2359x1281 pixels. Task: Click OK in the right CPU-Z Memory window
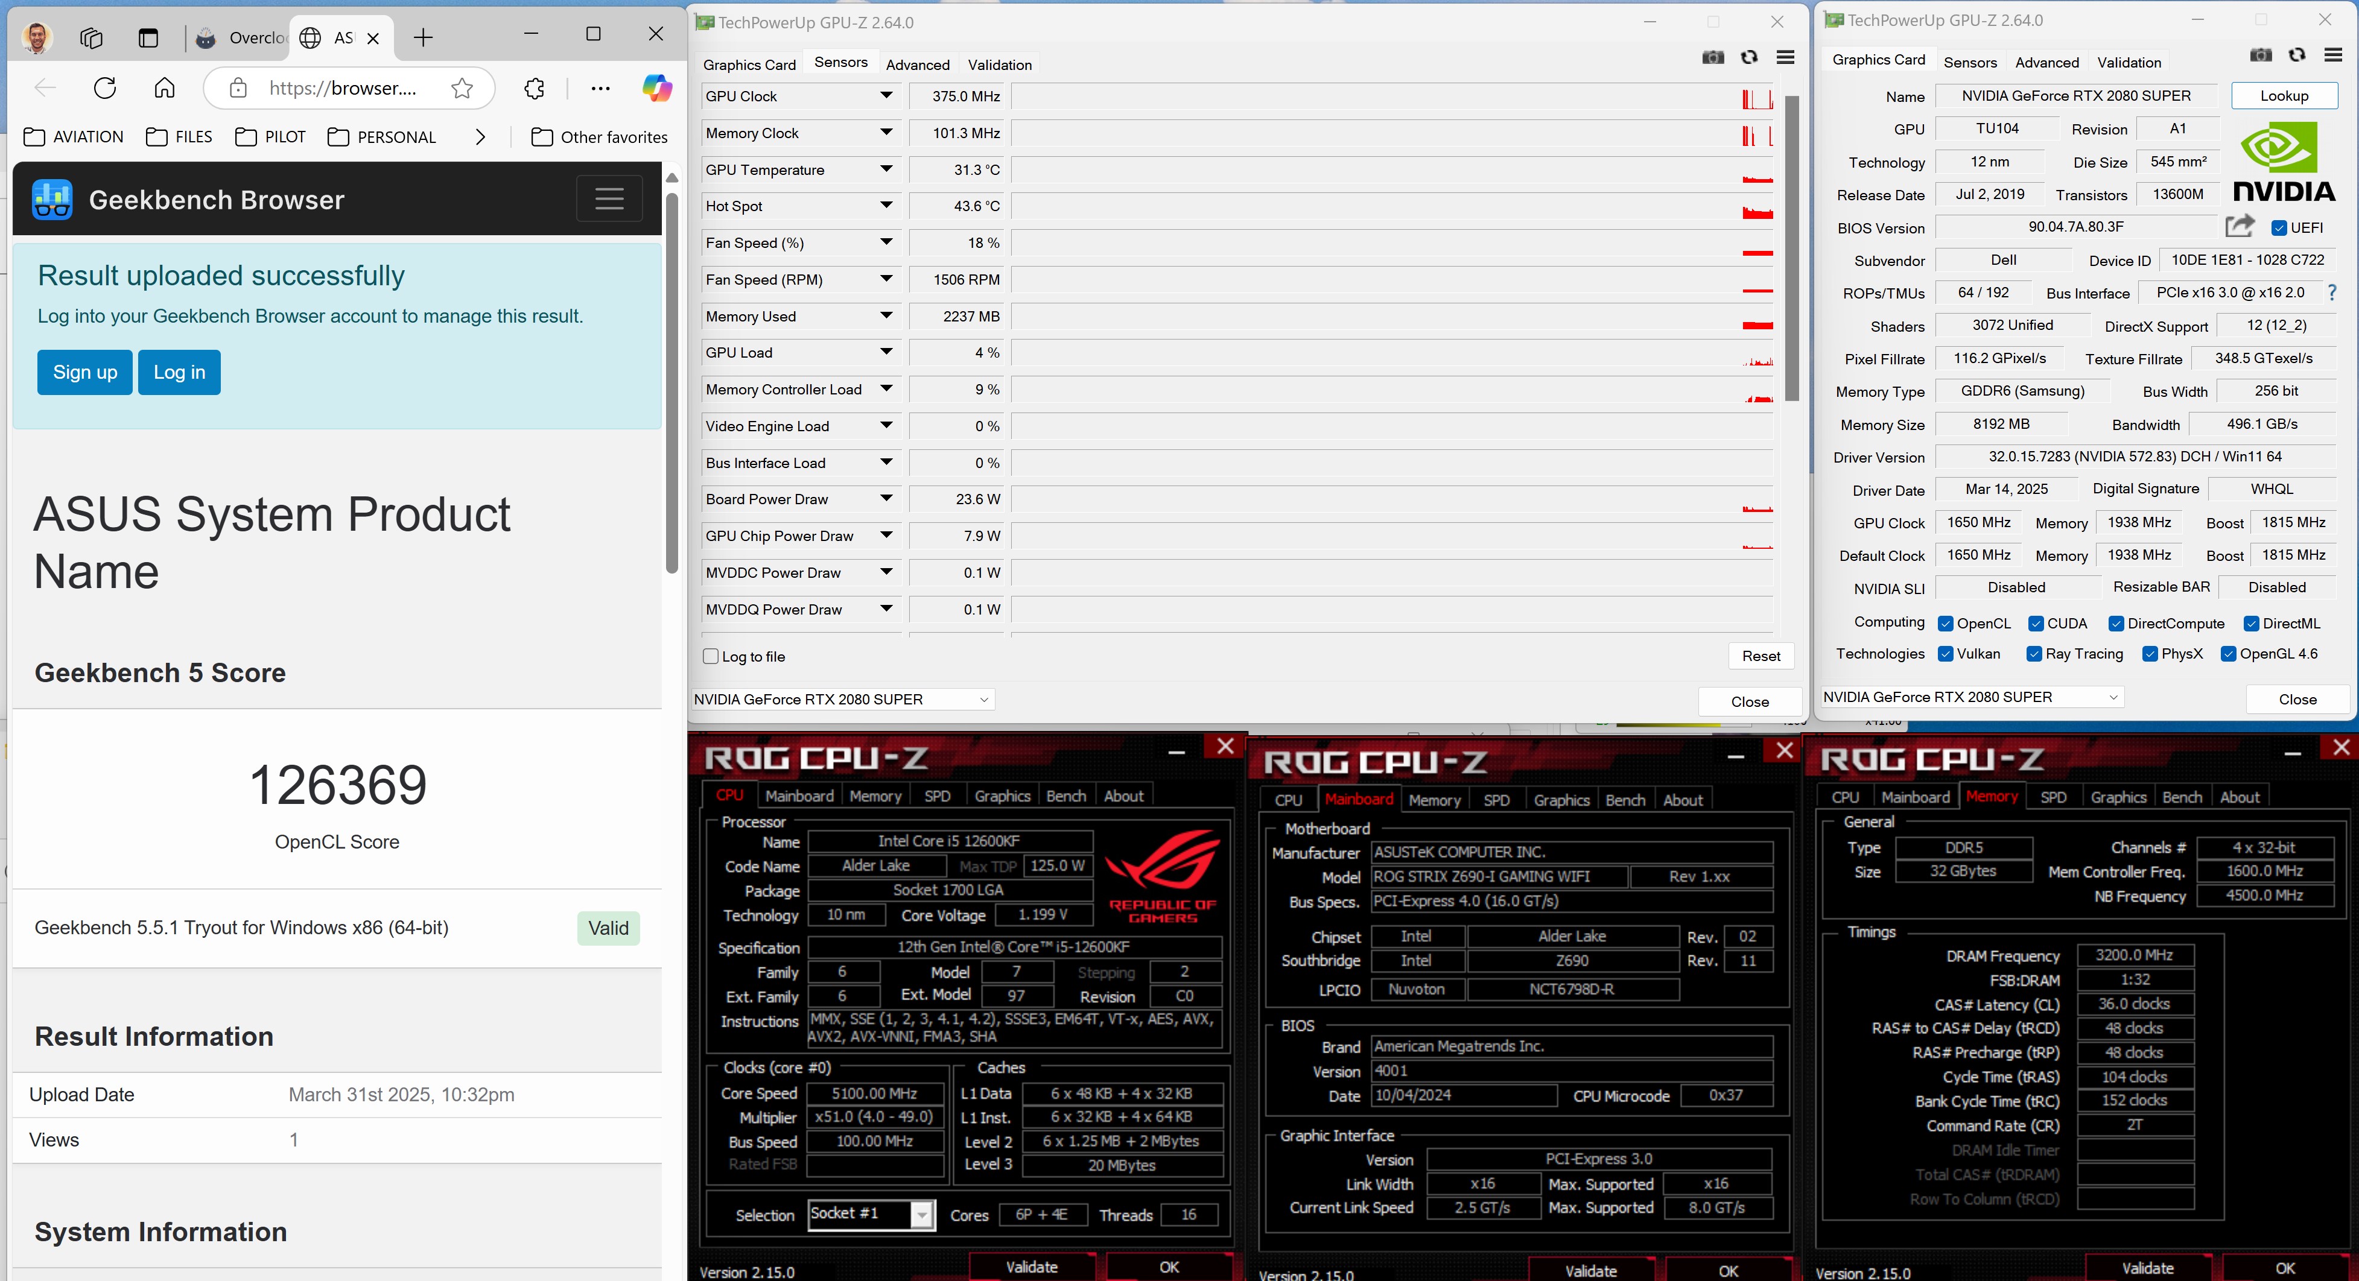(2285, 1267)
